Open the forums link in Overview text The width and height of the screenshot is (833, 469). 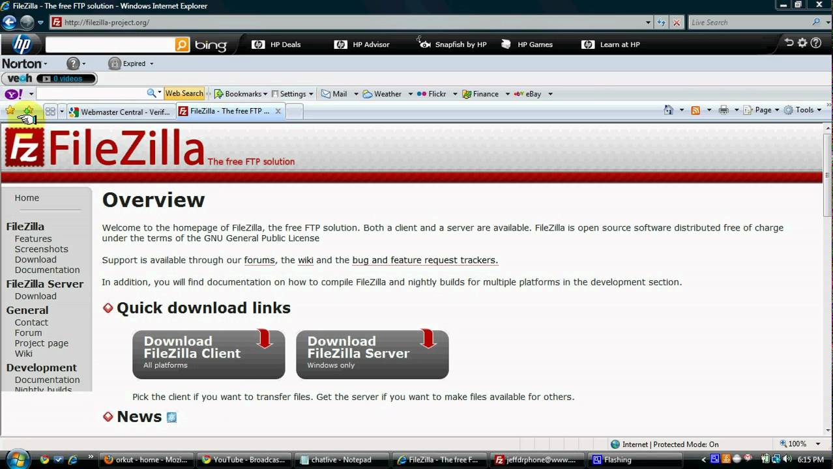pos(259,260)
